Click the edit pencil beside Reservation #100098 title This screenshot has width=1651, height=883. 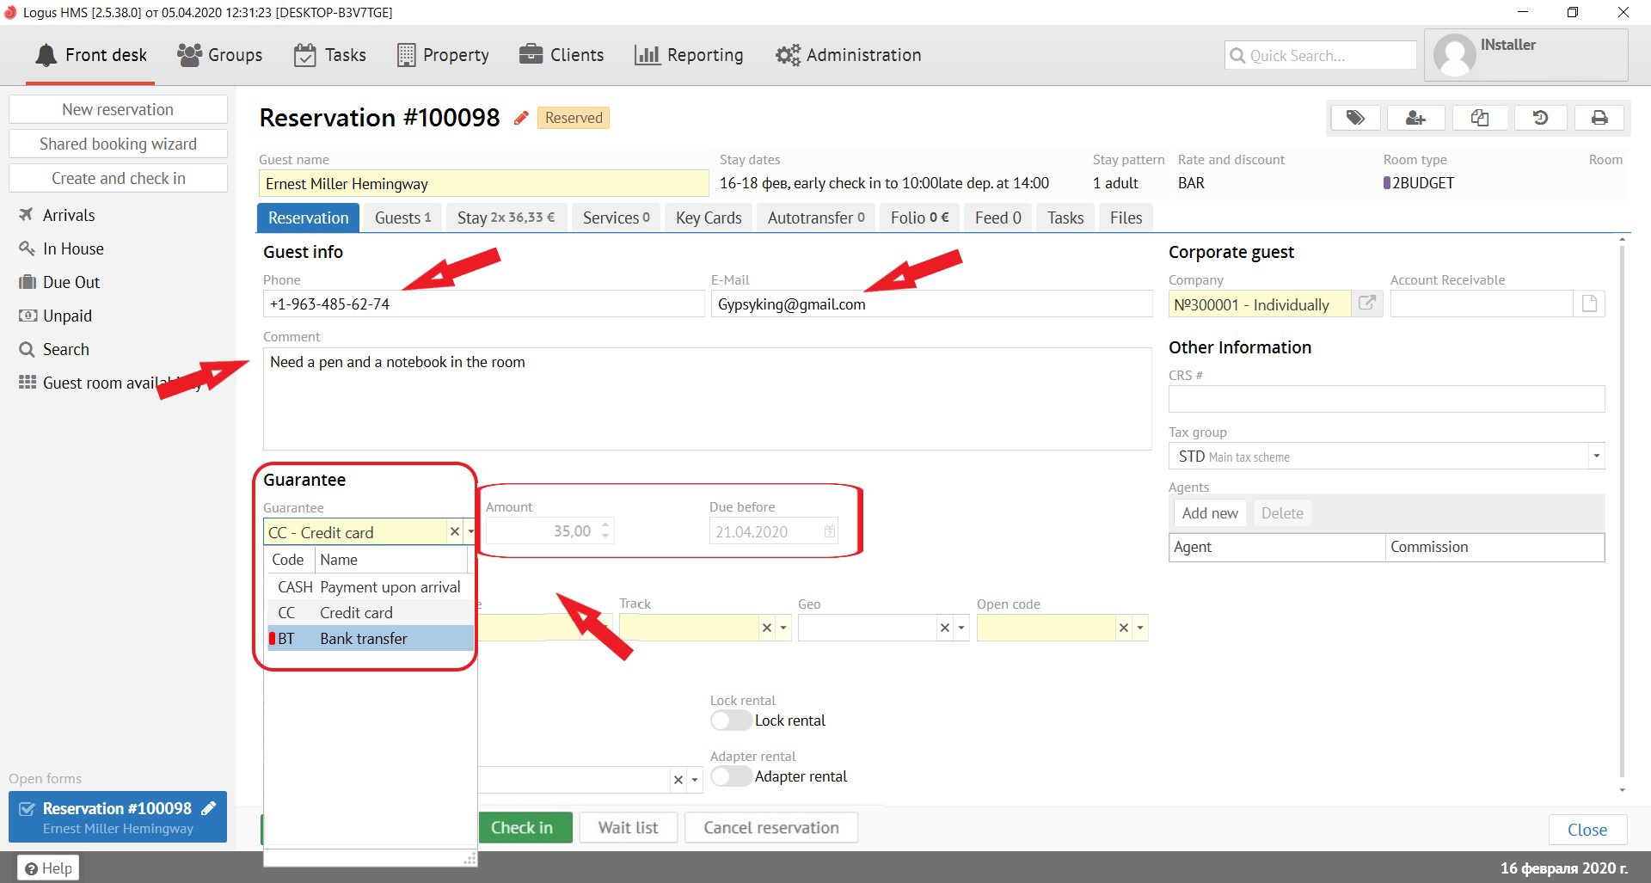521,118
